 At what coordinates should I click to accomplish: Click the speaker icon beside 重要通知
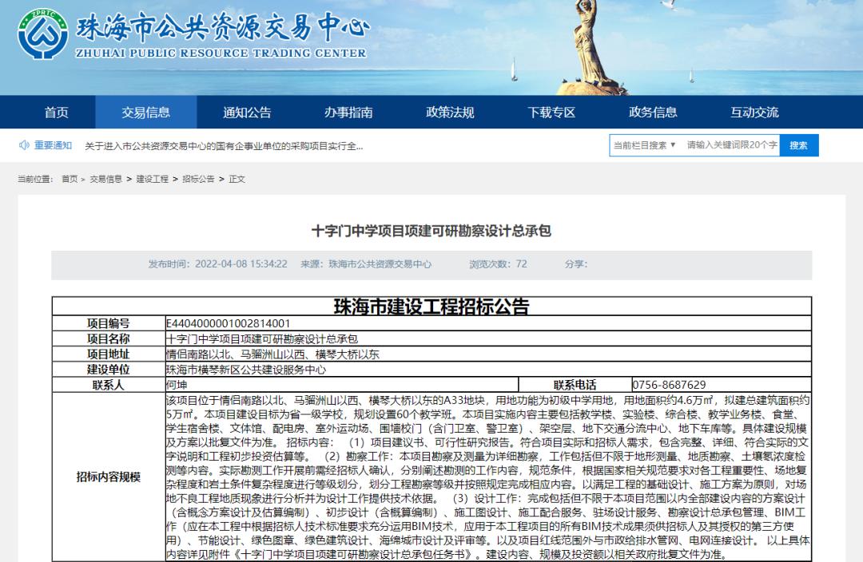(22, 146)
